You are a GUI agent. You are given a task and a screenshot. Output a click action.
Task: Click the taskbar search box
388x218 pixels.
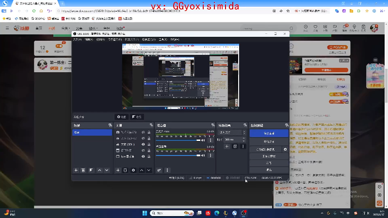(x=172, y=213)
